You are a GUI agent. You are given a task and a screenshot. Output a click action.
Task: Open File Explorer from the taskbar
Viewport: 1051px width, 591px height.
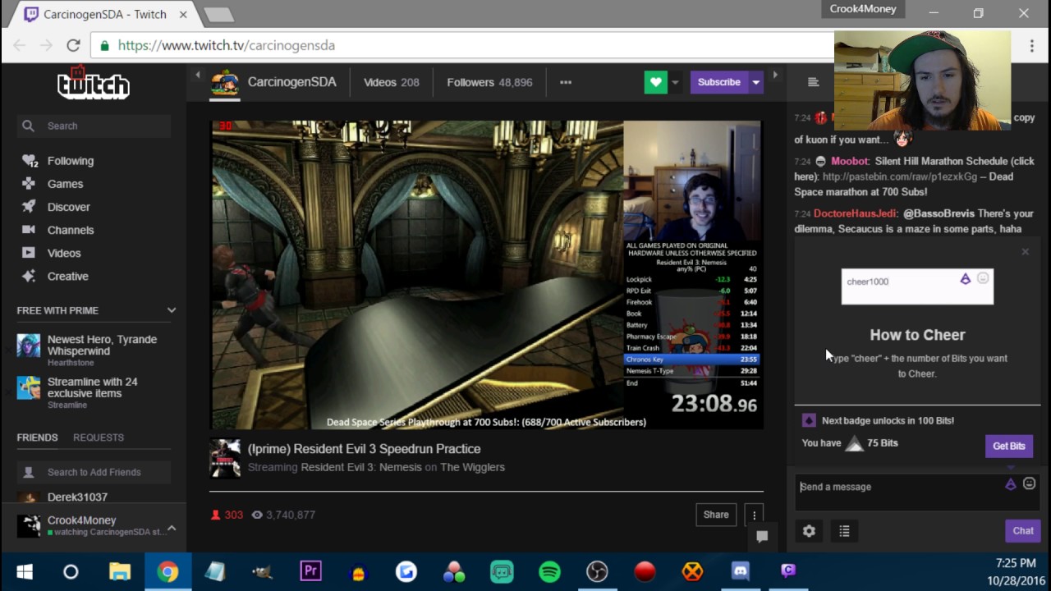click(x=120, y=571)
